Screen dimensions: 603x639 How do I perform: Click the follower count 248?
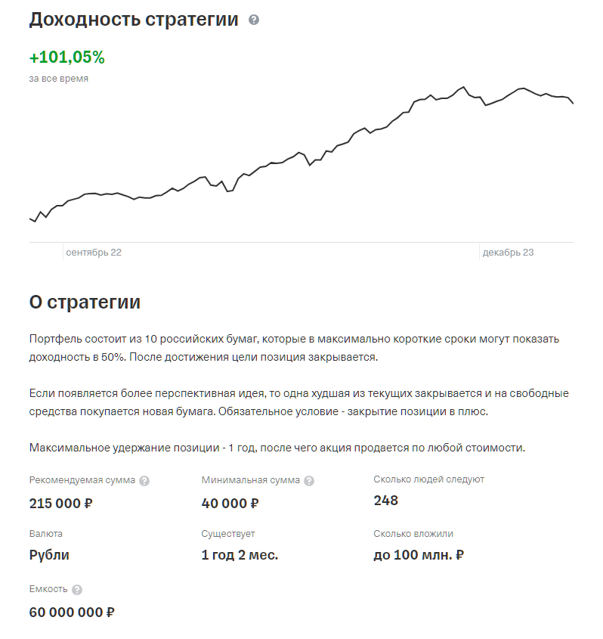386,501
